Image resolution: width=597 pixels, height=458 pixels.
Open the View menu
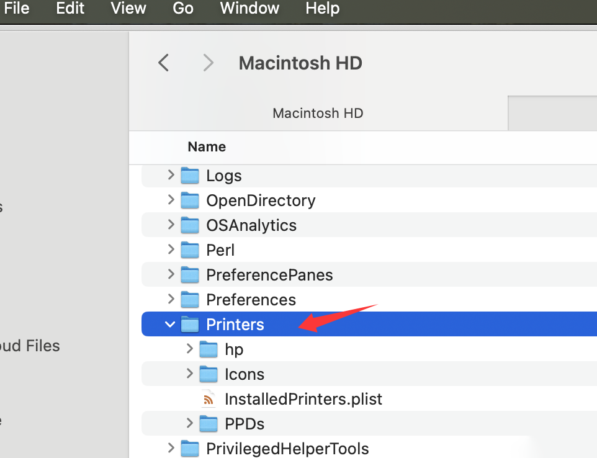tap(128, 8)
